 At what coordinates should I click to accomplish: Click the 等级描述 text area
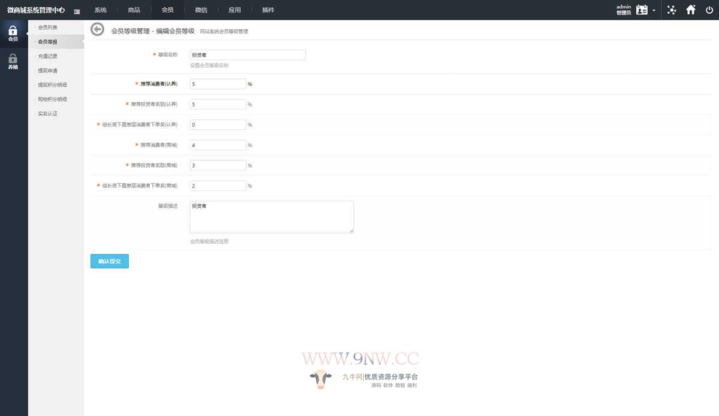272,217
